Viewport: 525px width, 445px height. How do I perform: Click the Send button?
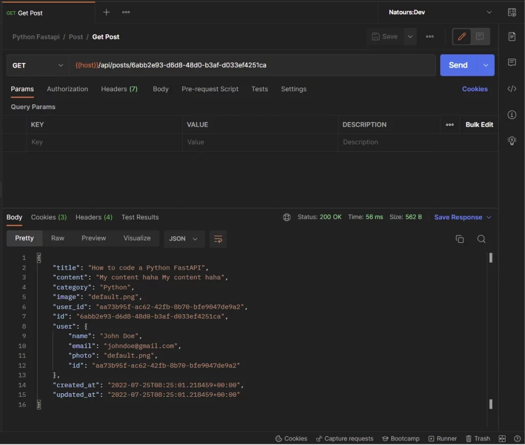coord(458,65)
